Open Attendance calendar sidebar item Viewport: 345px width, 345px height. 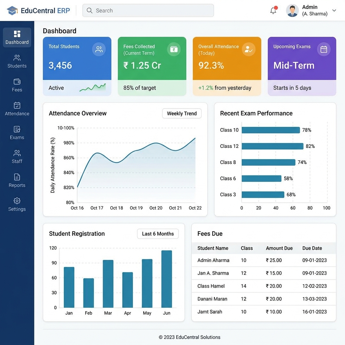(17, 109)
